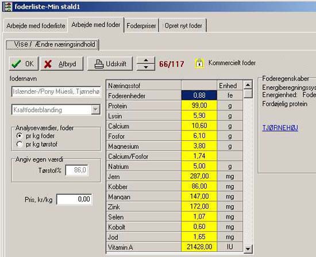Viewport: 316px width, 257px height.
Task: Select the Arbejde med foder tab
Action: coord(96,25)
